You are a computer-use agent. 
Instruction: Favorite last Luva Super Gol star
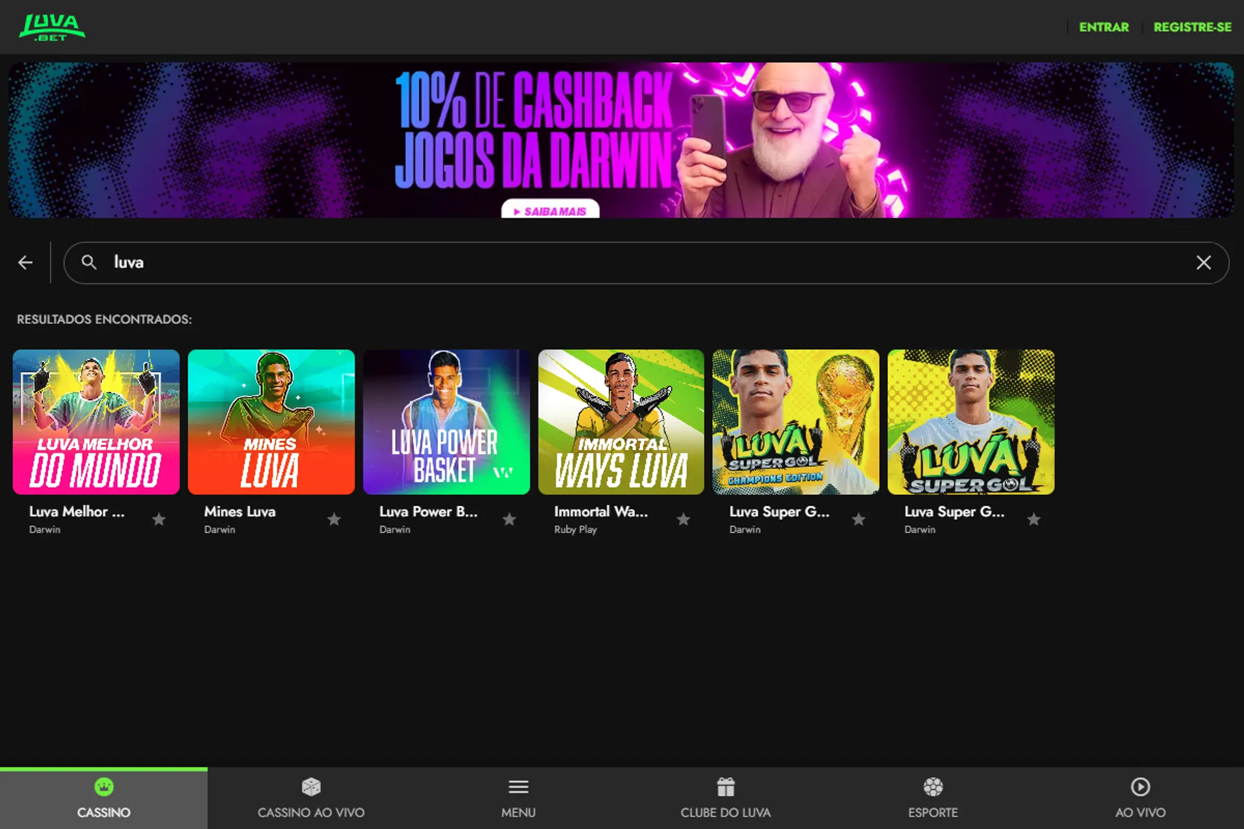point(1033,519)
